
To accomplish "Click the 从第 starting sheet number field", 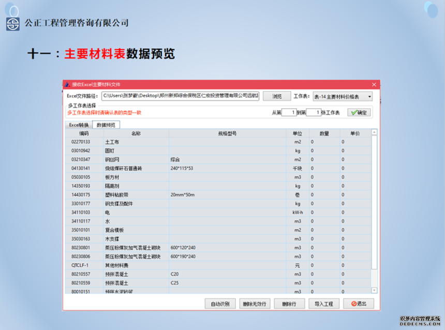I will (289, 112).
